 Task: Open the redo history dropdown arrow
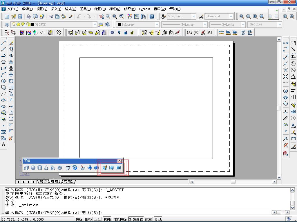pyautogui.click(x=95, y=16)
